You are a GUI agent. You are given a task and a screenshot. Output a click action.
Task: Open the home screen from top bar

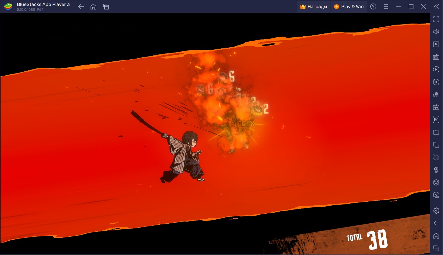(x=93, y=7)
